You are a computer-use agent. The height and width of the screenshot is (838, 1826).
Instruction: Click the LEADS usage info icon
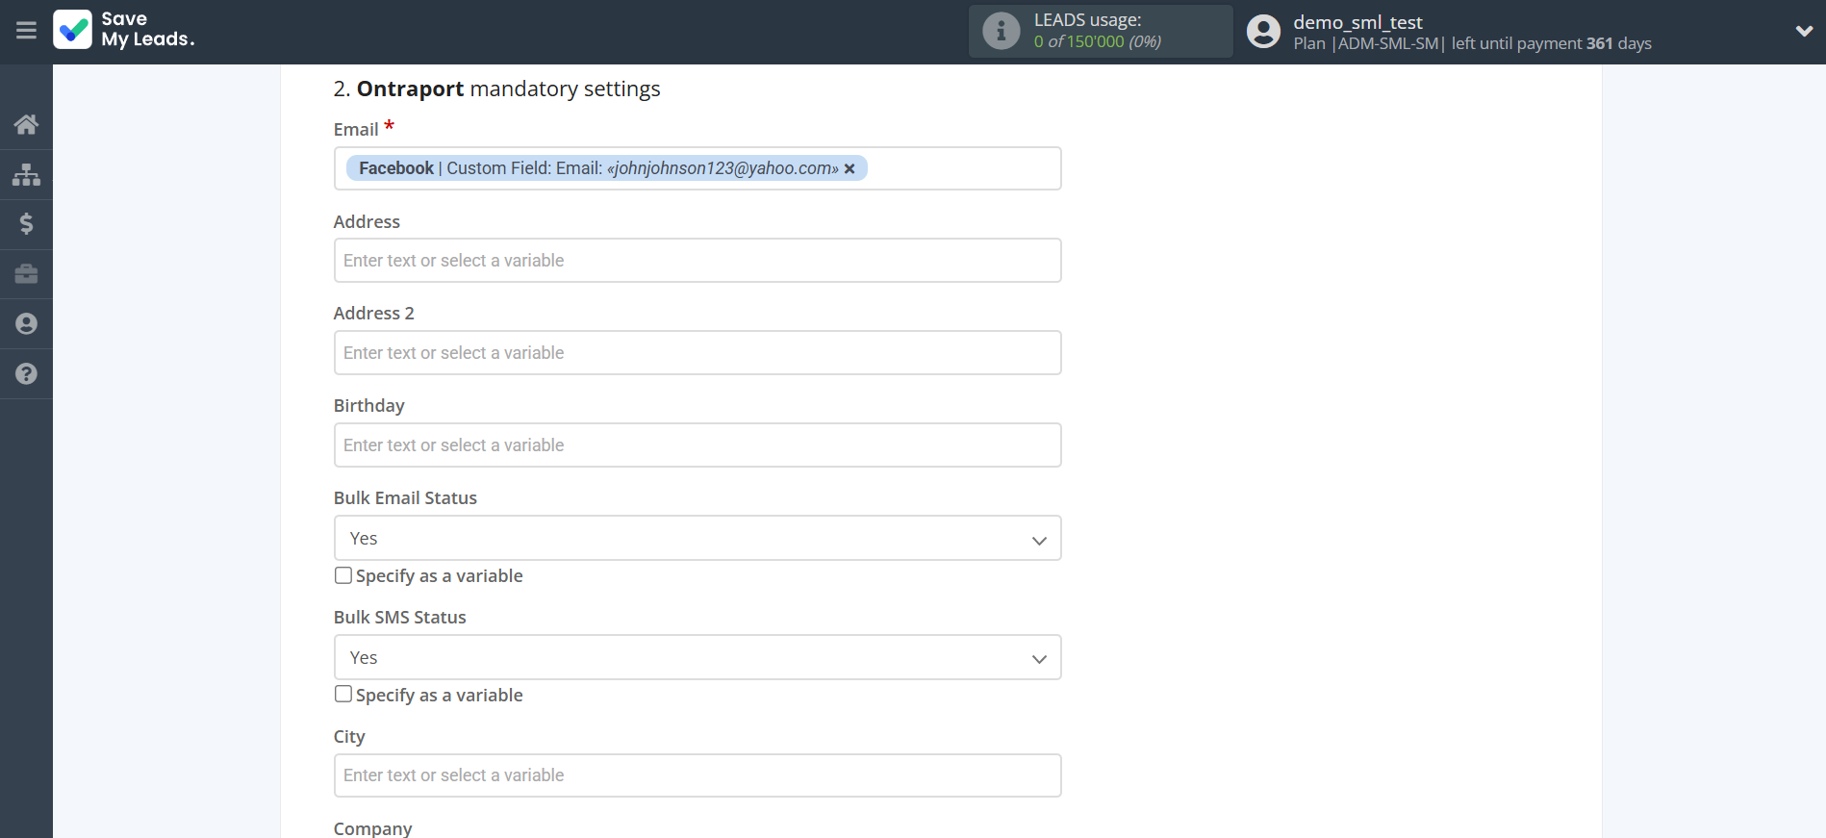tap(1001, 31)
